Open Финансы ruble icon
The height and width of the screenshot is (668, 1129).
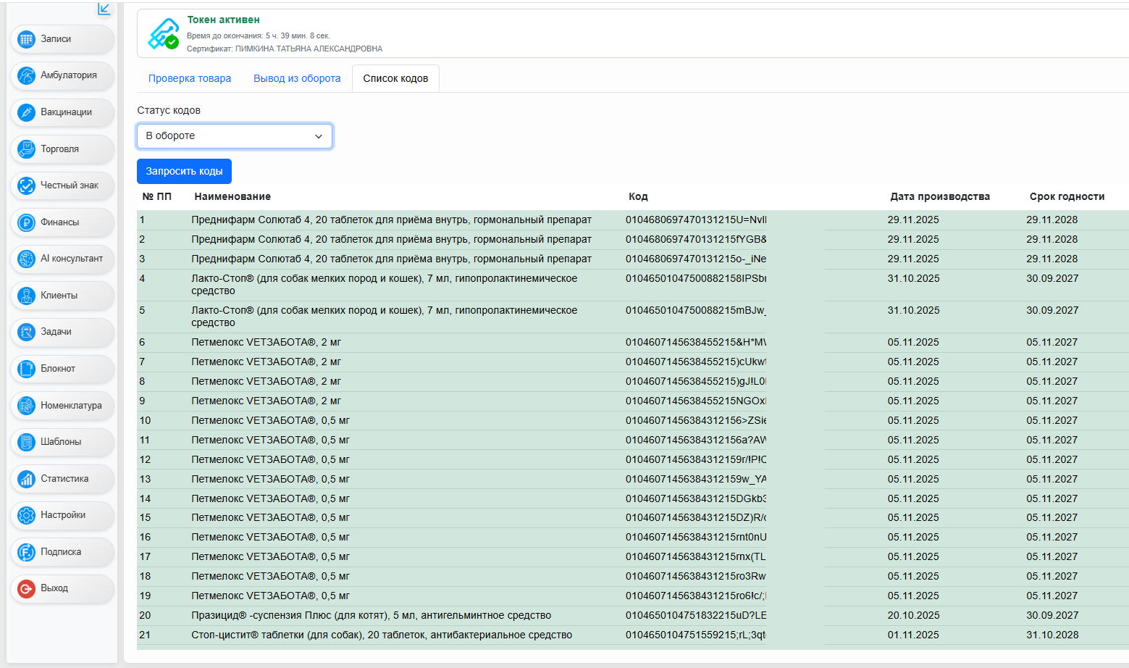pyautogui.click(x=27, y=222)
